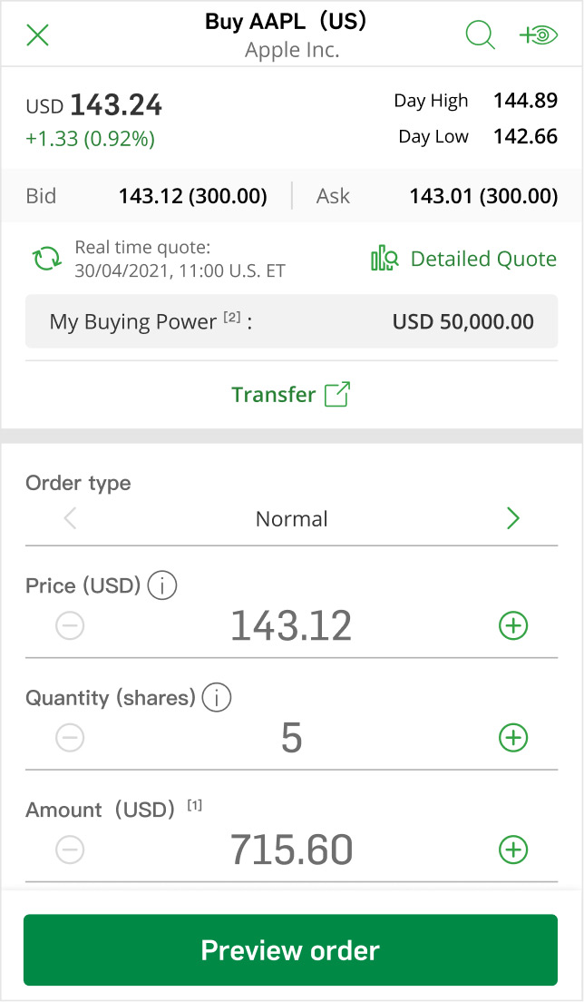This screenshot has width=584, height=1002.
Task: Add AAPL to watchlist via eye icon
Action: pyautogui.click(x=539, y=35)
